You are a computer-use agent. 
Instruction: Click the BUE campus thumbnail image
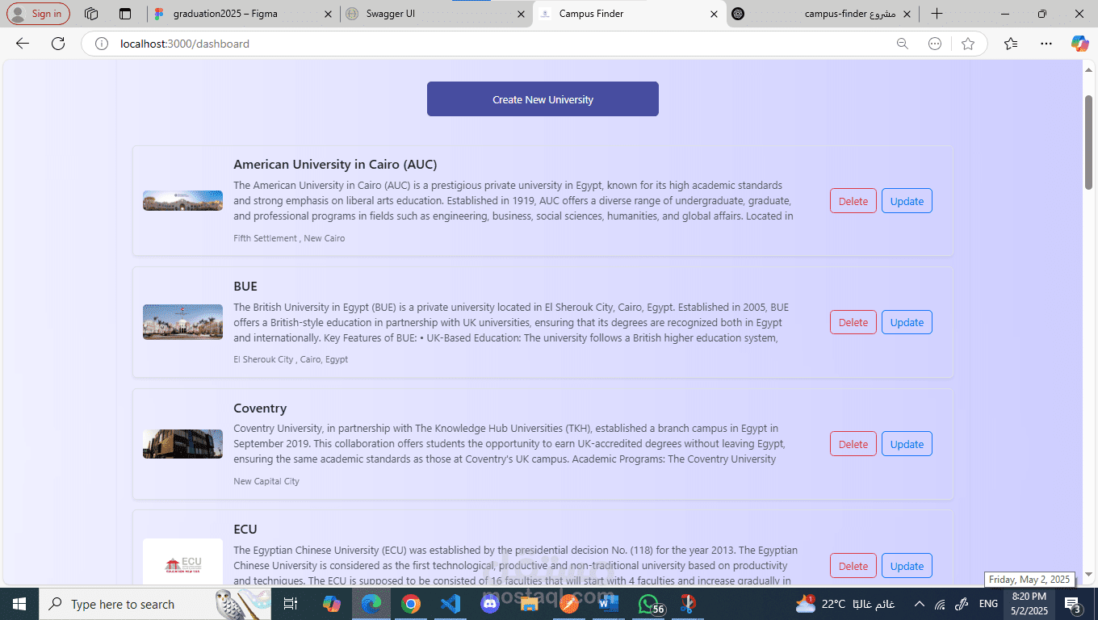point(182,322)
